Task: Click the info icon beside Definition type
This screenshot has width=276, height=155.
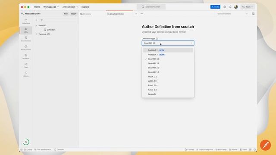Action: point(157,38)
